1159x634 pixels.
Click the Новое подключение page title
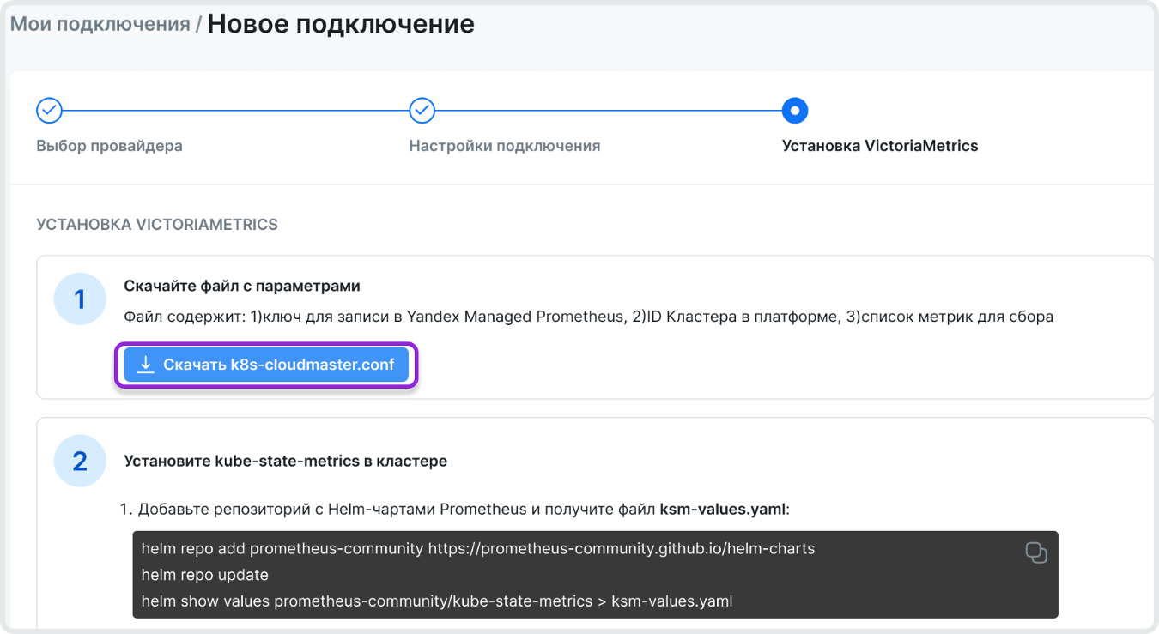tap(341, 24)
